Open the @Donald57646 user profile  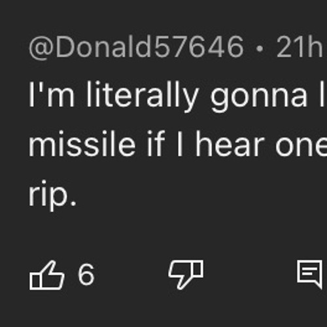tap(136, 47)
